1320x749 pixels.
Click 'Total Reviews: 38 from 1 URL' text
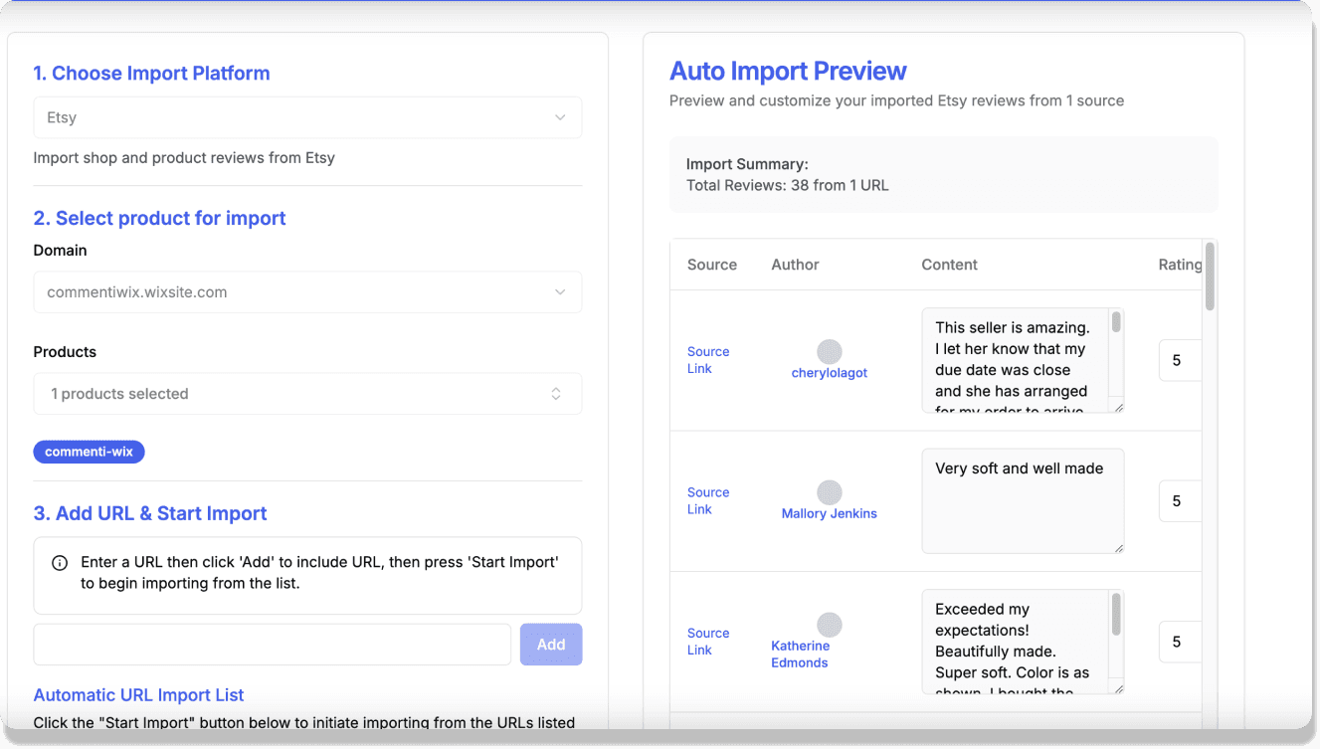787,185
